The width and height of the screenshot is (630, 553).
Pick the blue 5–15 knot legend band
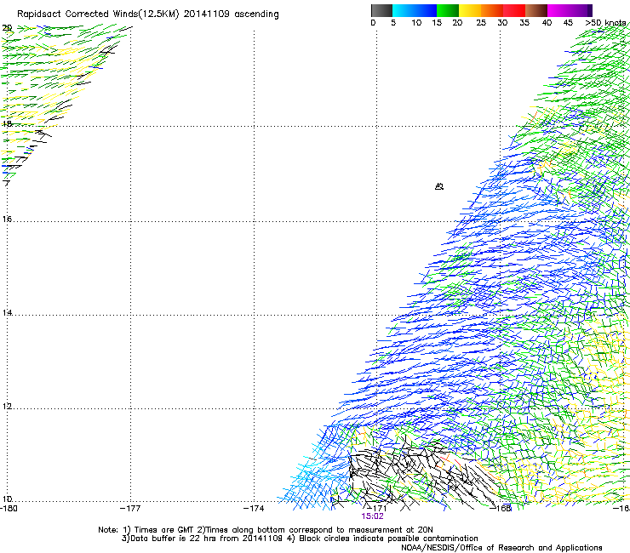(415, 10)
